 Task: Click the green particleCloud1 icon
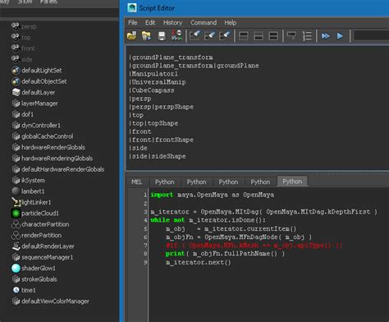coord(16,213)
